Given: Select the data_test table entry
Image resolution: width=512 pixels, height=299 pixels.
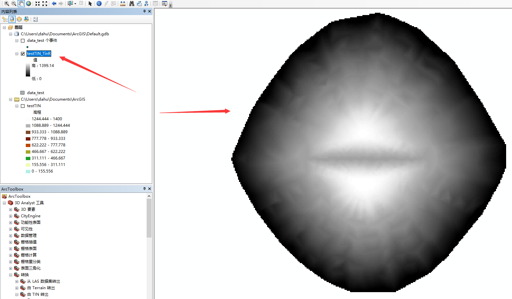Looking at the screenshot, I should tap(36, 93).
